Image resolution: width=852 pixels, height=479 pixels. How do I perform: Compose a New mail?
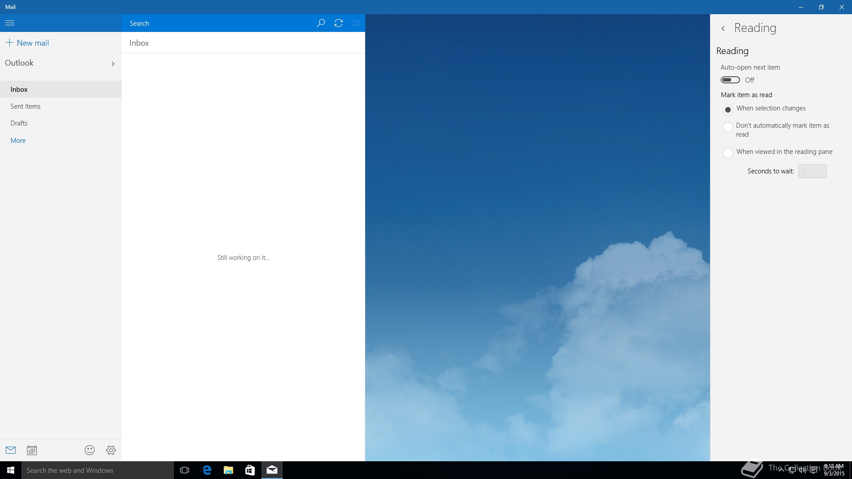(28, 43)
